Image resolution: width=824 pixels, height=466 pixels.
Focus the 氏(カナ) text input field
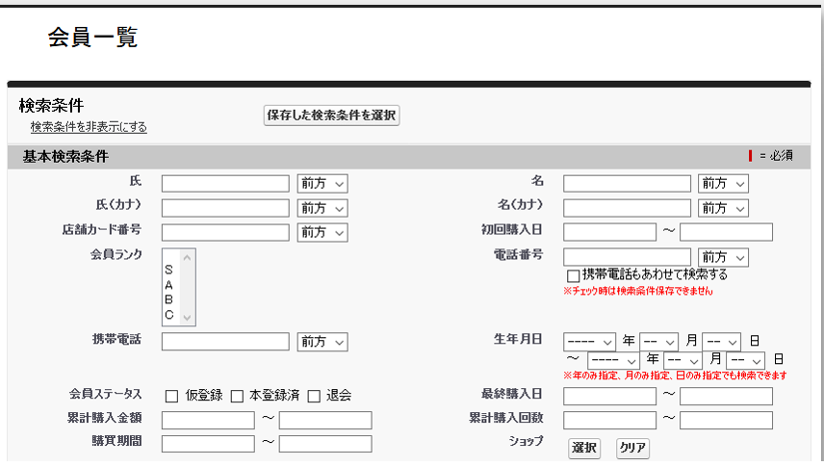(x=225, y=208)
